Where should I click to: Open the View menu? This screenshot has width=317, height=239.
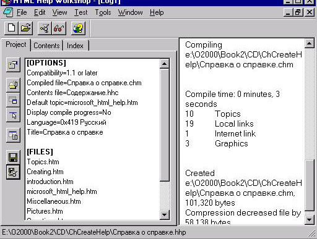tap(59, 12)
